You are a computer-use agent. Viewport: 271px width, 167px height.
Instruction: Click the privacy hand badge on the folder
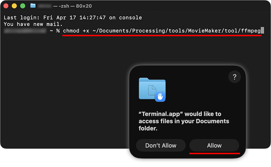click(x=160, y=96)
